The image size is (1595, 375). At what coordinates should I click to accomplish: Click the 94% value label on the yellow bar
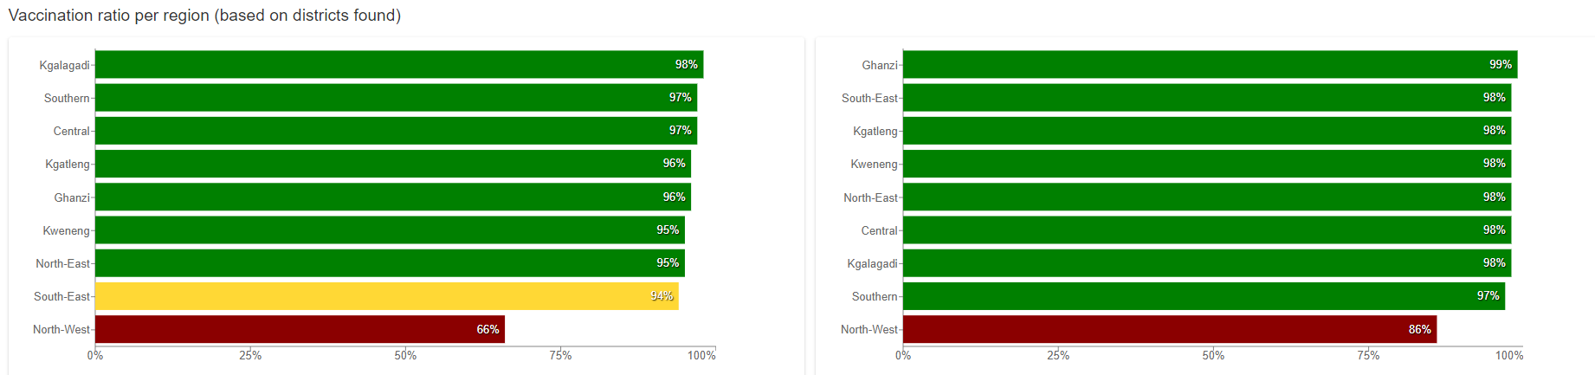pyautogui.click(x=662, y=296)
